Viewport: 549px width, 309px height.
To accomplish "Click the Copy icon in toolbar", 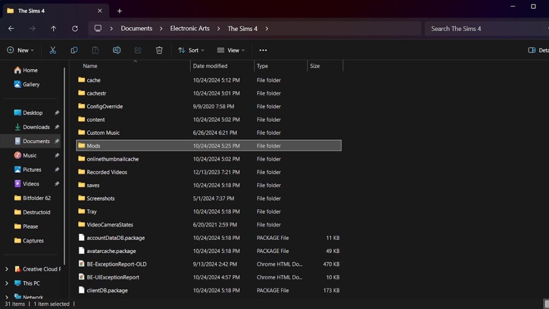I will click(74, 50).
